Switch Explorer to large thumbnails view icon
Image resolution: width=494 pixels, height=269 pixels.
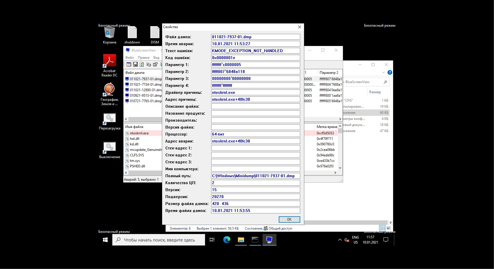(389, 228)
